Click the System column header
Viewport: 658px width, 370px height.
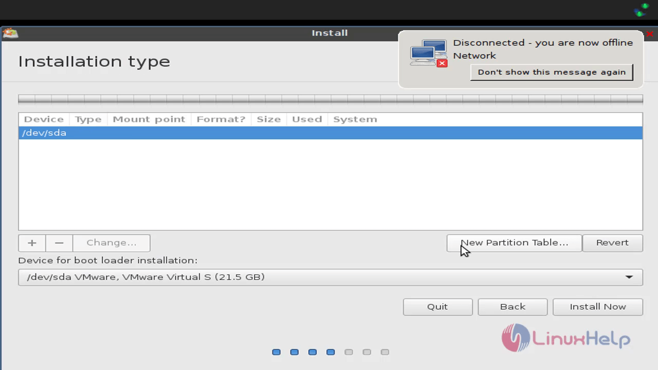coord(355,119)
